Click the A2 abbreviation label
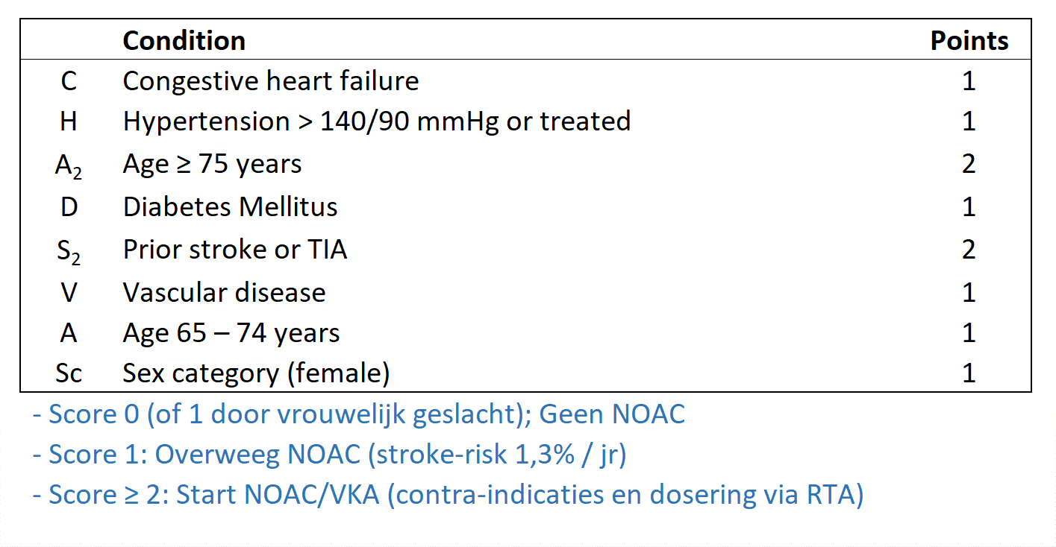The width and height of the screenshot is (1056, 547). coord(69,165)
